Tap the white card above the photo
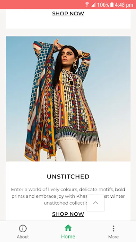136x242 pixels. pos(68,19)
